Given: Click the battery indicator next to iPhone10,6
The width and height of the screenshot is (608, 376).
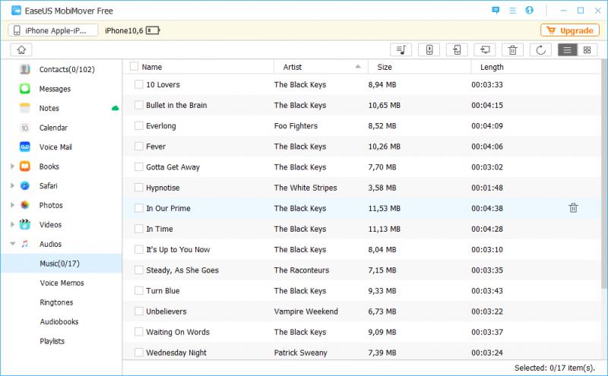Looking at the screenshot, I should coord(153,30).
